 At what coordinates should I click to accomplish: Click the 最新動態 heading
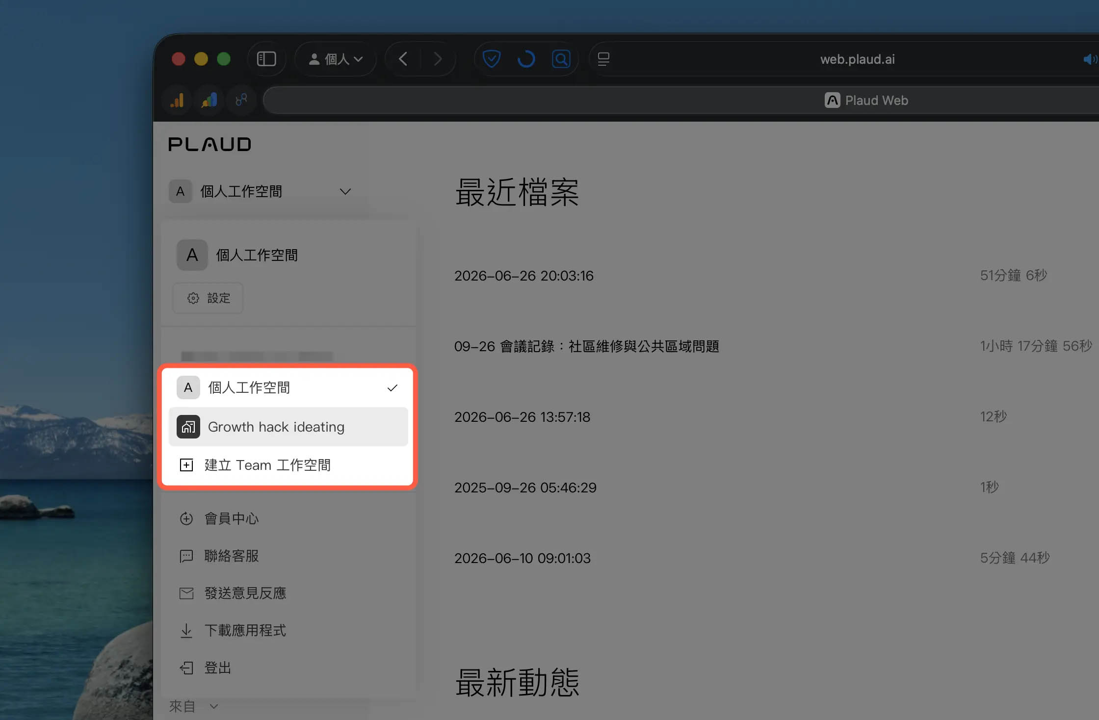[x=517, y=682]
